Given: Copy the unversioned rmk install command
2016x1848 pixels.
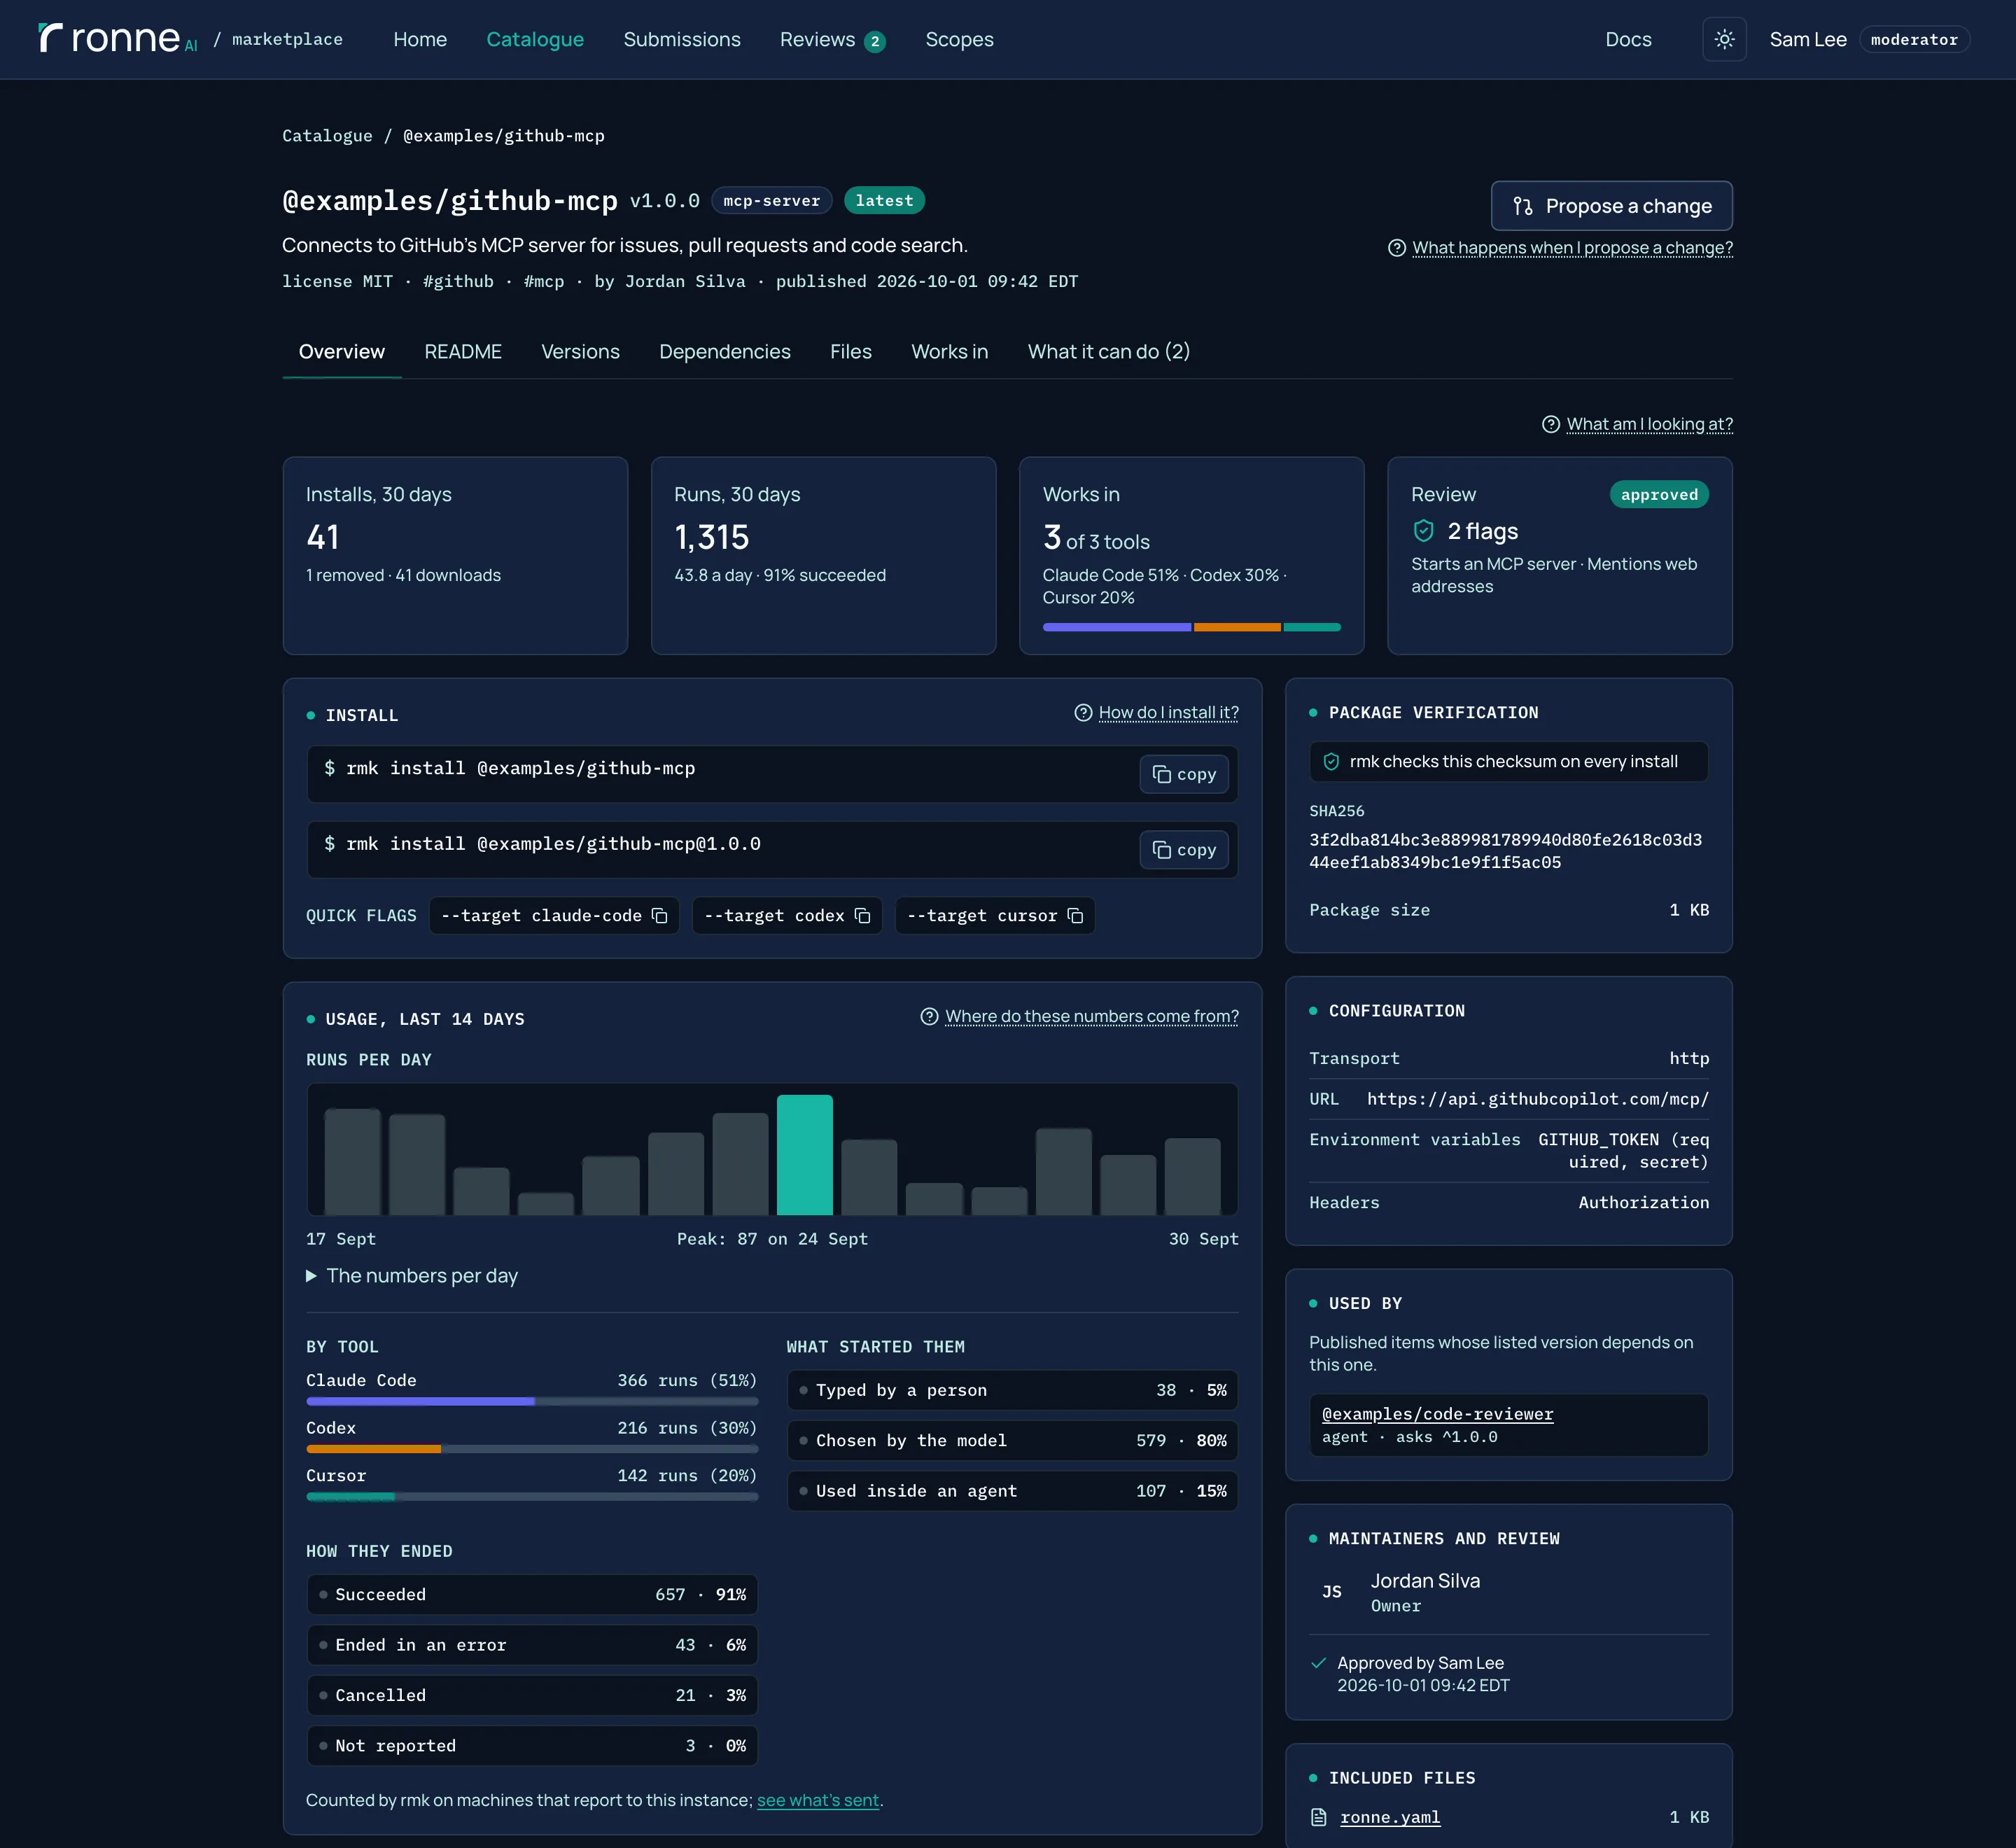Looking at the screenshot, I should [1184, 774].
